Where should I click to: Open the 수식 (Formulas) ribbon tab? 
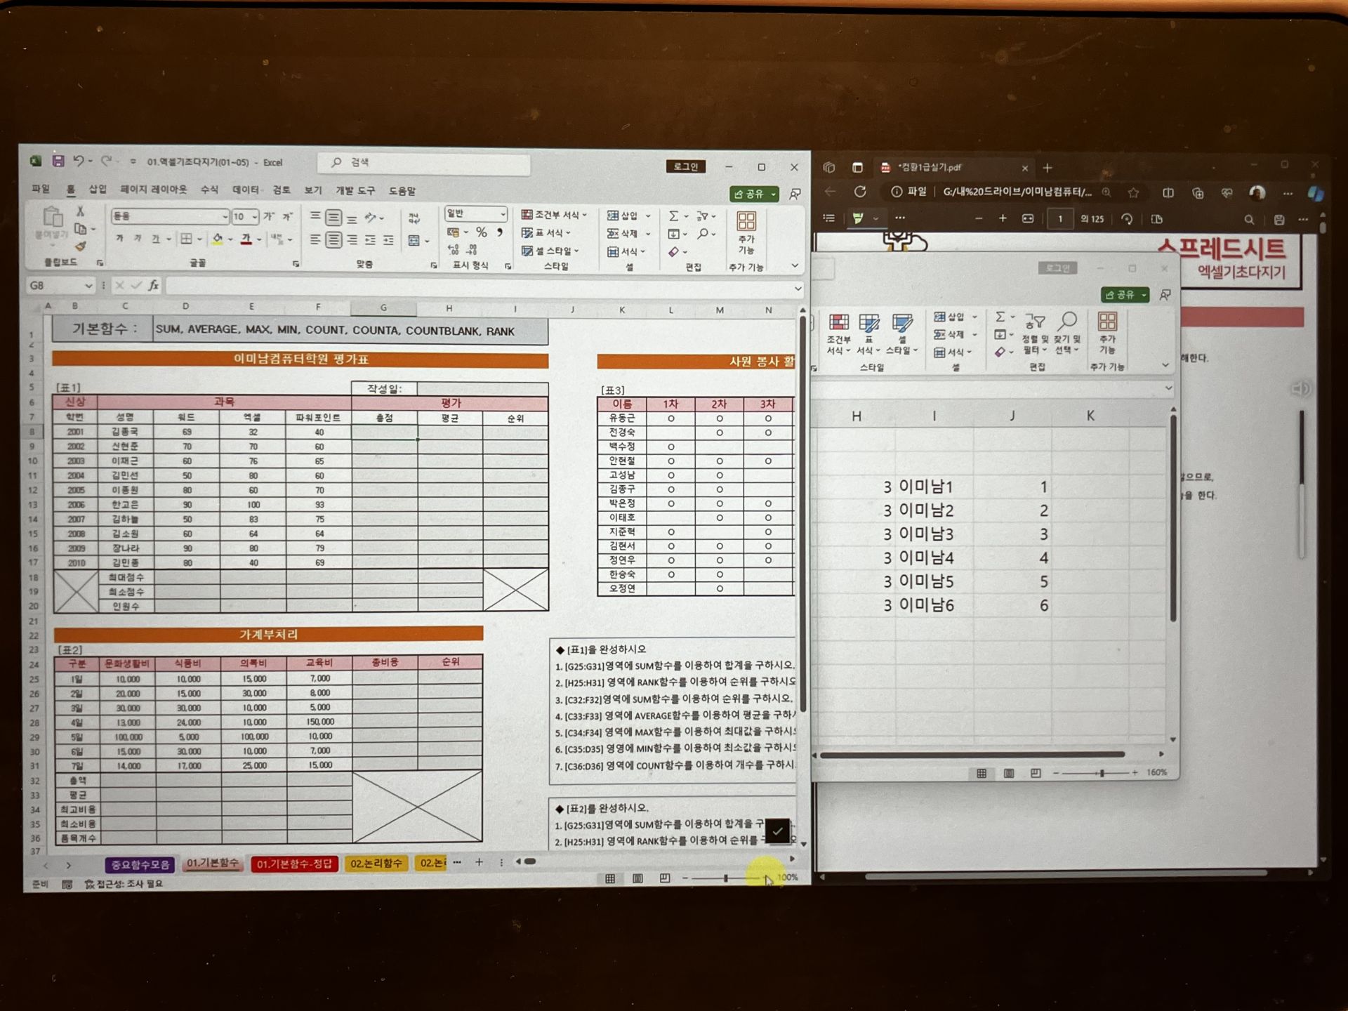click(209, 190)
